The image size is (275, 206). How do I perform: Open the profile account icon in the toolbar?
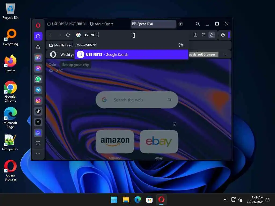coord(212,35)
